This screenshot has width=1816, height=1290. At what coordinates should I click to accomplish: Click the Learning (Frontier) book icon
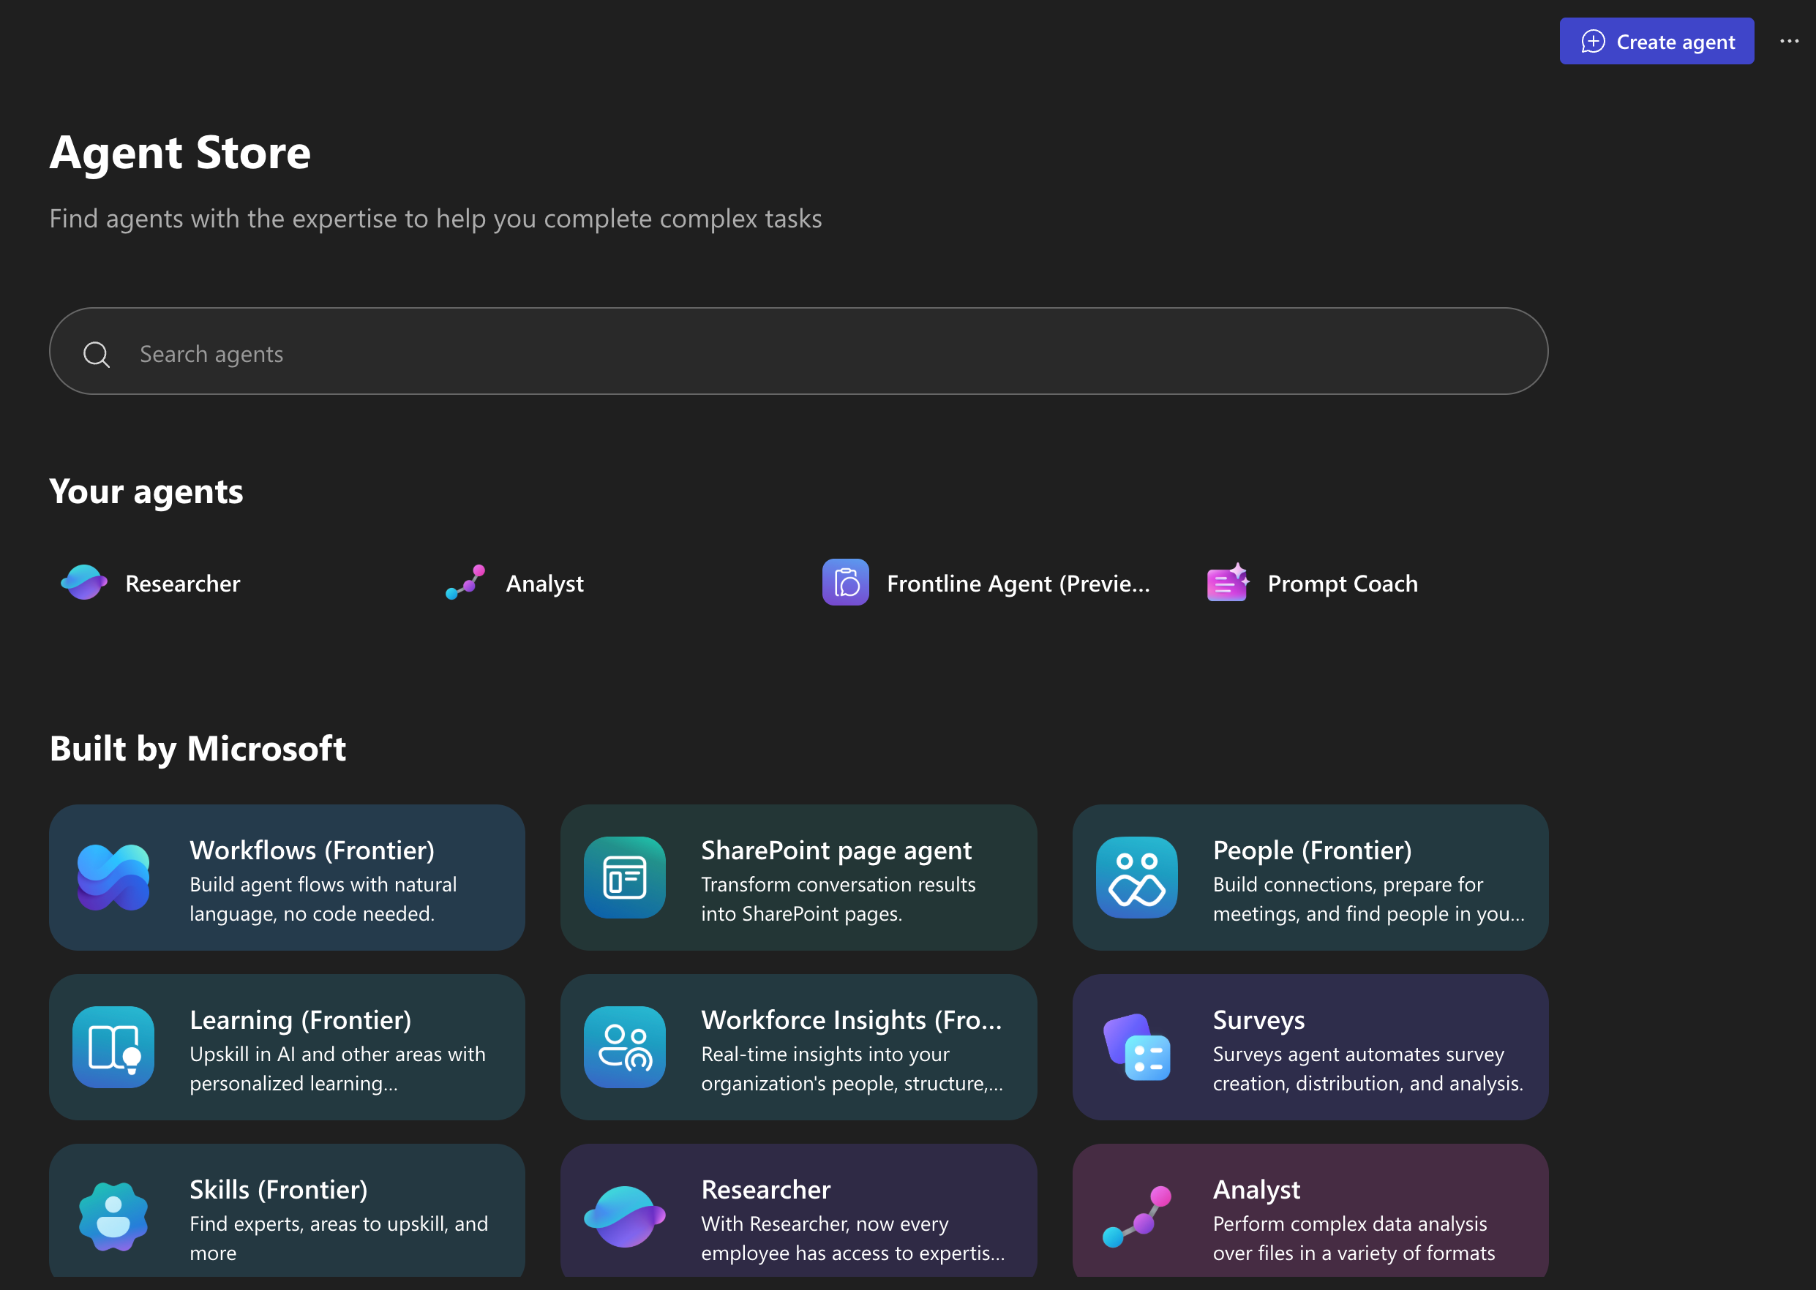tap(113, 1047)
